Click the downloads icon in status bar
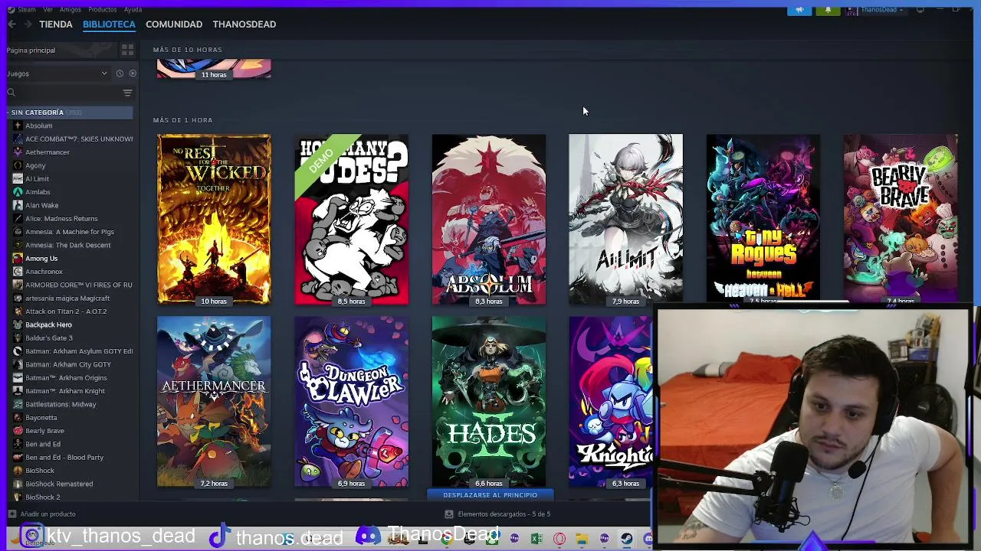This screenshot has width=981, height=551. tap(449, 514)
